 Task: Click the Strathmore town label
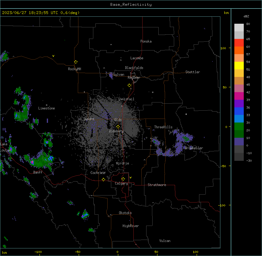coord(157,185)
